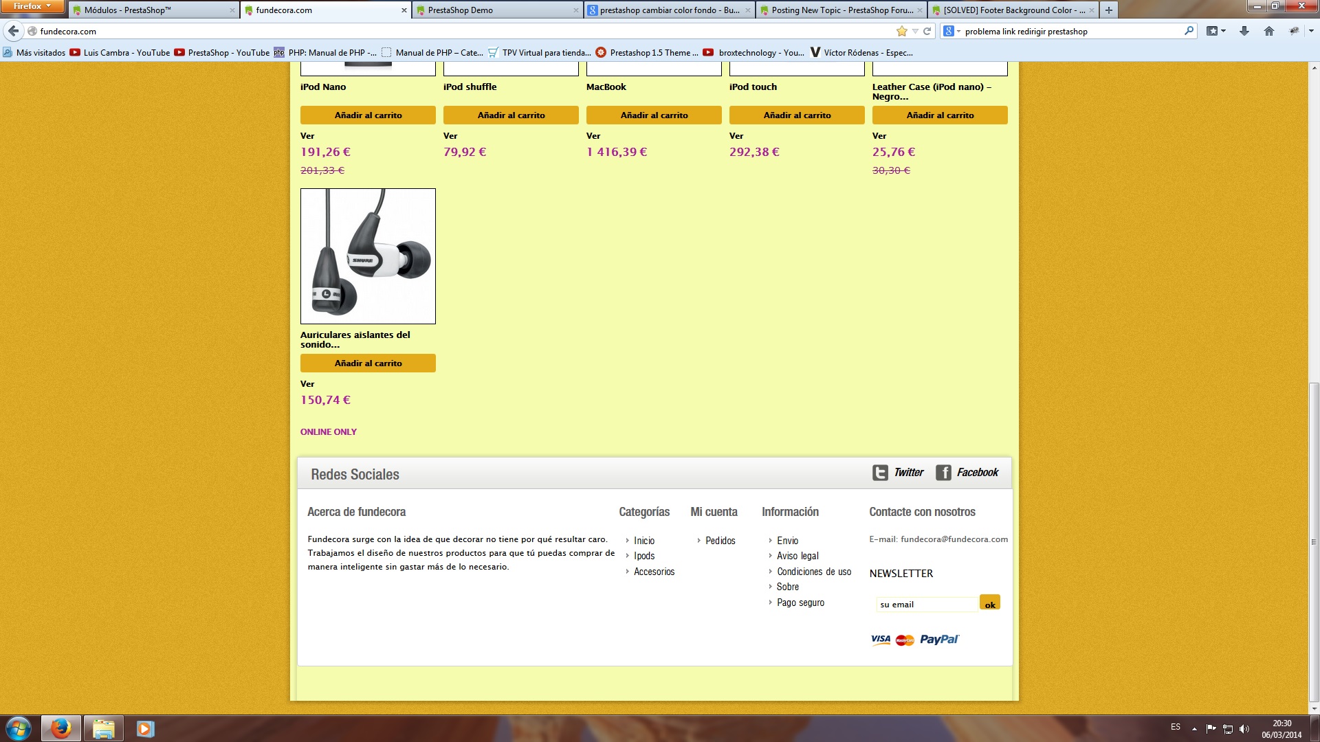Bookmark this page with star icon

coord(902,31)
